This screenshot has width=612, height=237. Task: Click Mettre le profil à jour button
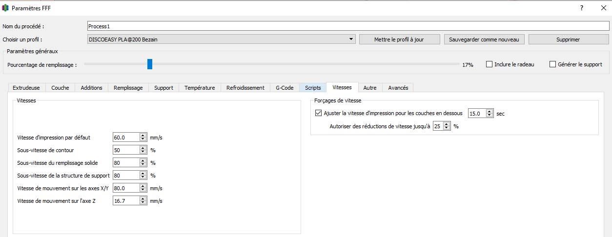[x=400, y=39]
